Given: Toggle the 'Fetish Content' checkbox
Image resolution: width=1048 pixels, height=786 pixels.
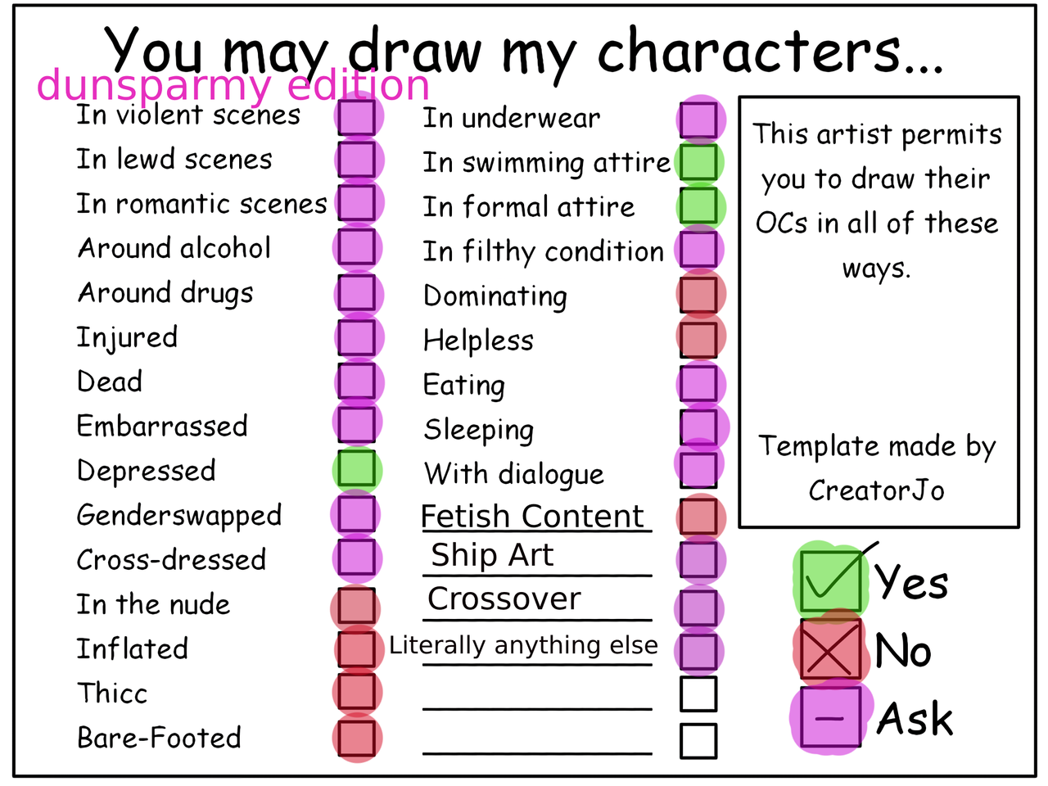Looking at the screenshot, I should [x=698, y=517].
